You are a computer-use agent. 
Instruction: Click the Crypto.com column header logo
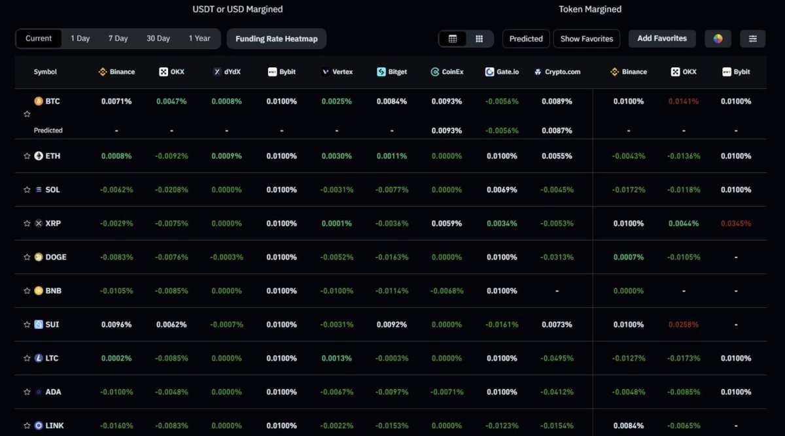[x=538, y=72]
